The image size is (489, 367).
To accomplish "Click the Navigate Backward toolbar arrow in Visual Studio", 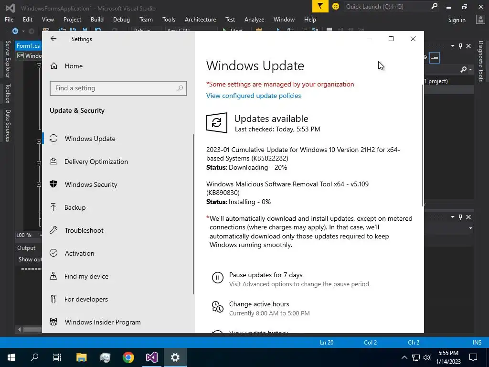I will [x=15, y=31].
